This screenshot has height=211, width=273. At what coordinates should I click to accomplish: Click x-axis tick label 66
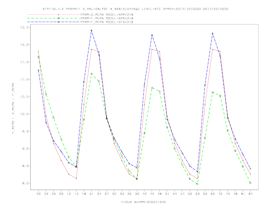click(205, 194)
